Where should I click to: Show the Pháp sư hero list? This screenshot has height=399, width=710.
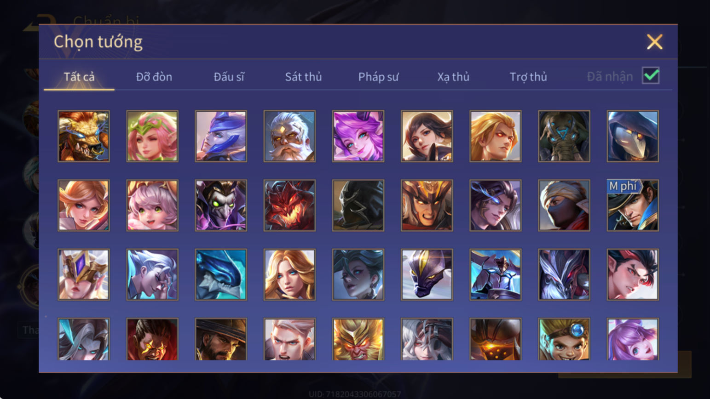pyautogui.click(x=378, y=77)
